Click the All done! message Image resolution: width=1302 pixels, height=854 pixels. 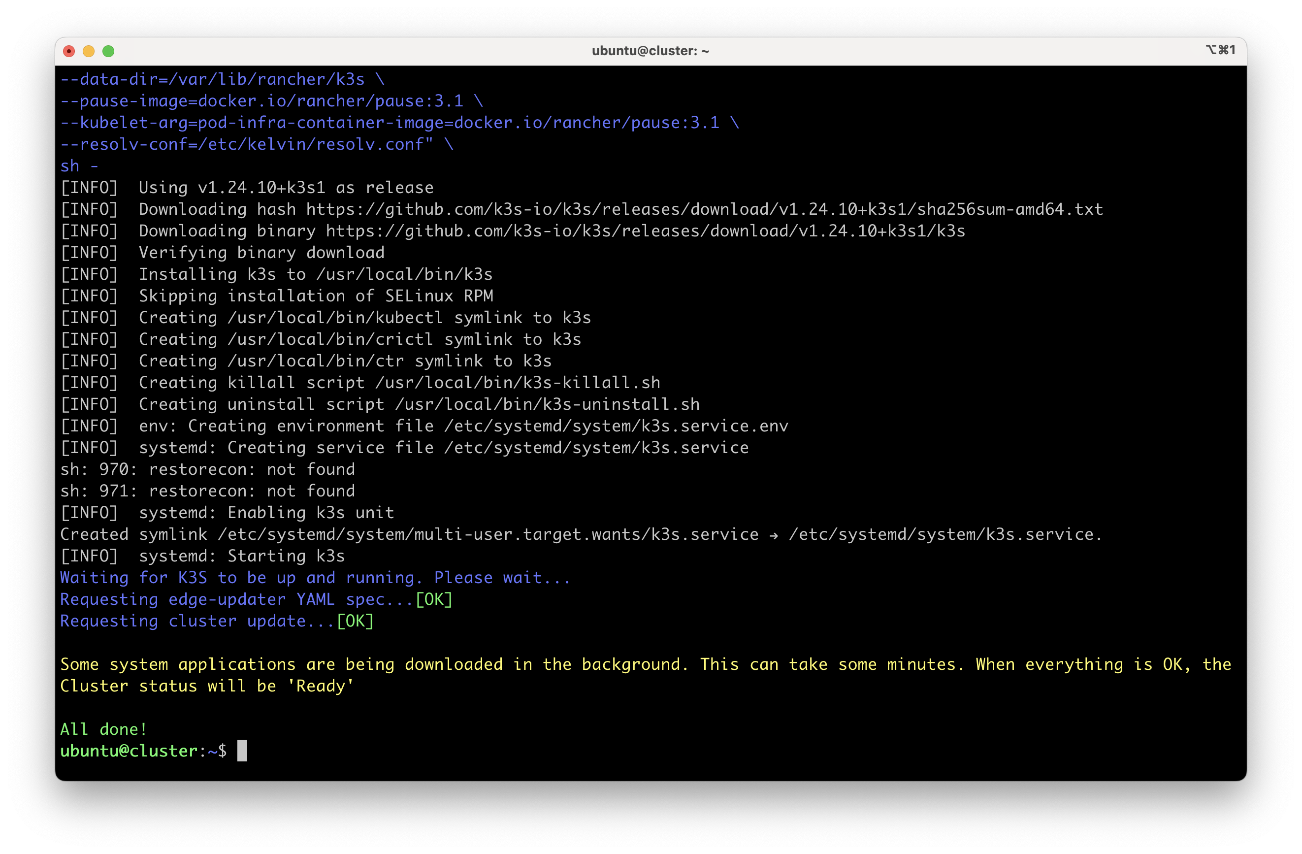point(103,729)
